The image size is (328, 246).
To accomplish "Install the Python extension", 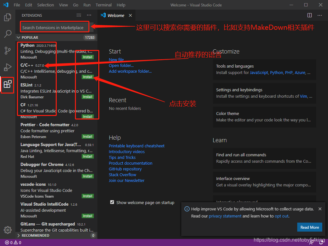I will (88, 57).
